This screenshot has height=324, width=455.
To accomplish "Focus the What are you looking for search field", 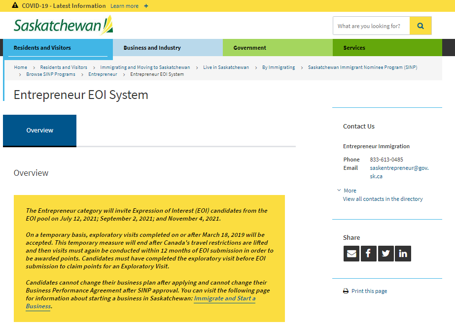I will [x=371, y=26].
